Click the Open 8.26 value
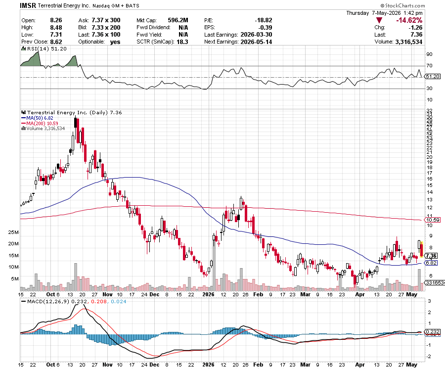 (x=56, y=20)
